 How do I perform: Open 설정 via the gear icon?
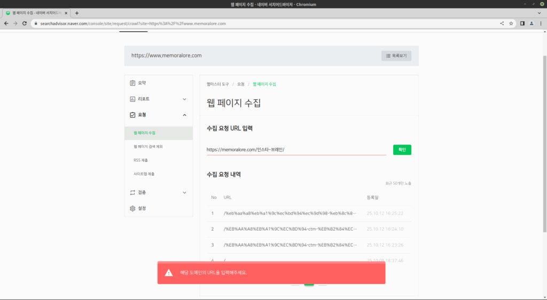pos(132,208)
